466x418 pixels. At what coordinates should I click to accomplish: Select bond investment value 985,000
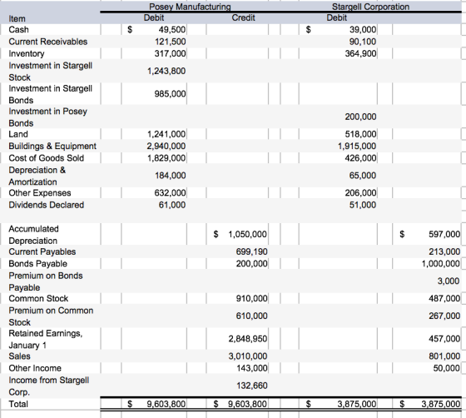(170, 94)
